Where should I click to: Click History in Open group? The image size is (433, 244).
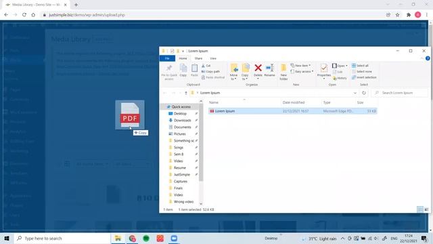pos(340,79)
